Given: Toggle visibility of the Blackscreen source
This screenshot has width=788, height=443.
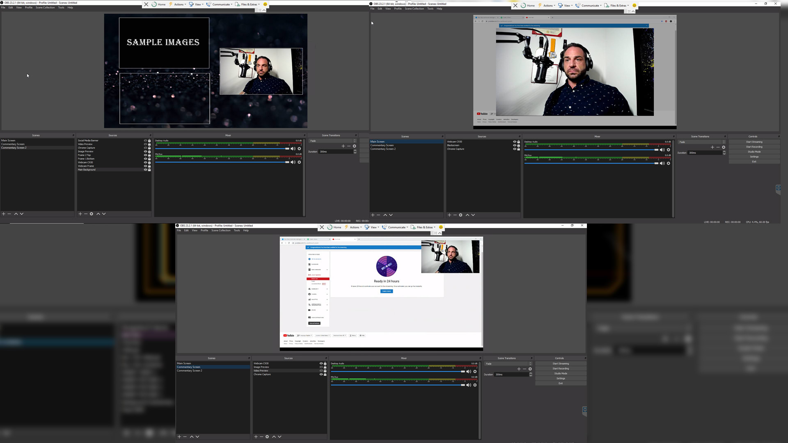Looking at the screenshot, I should [515, 146].
